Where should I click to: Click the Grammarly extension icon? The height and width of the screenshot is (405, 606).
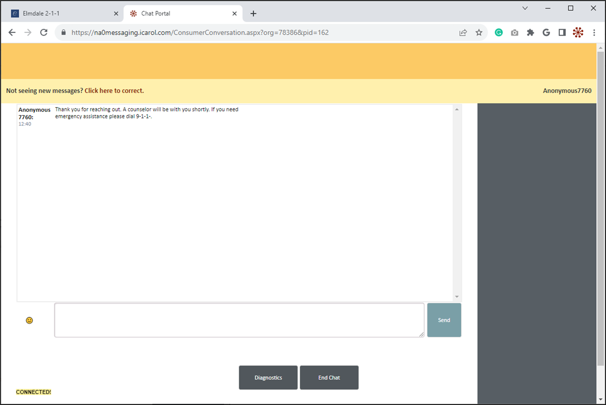[x=498, y=32]
